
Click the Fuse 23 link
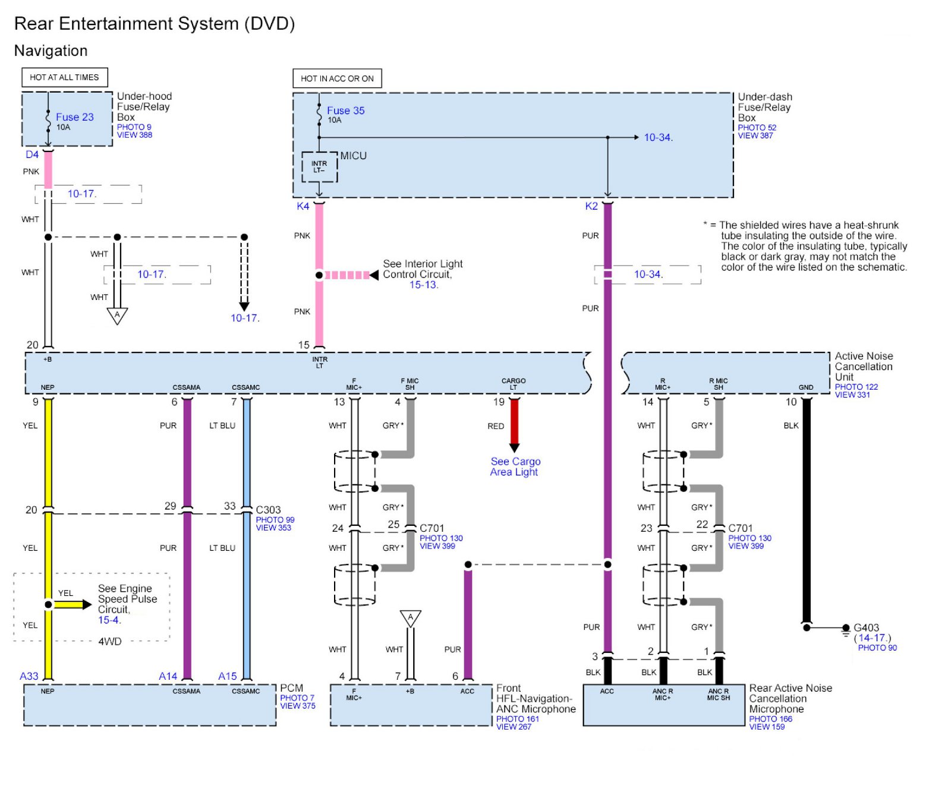click(74, 117)
